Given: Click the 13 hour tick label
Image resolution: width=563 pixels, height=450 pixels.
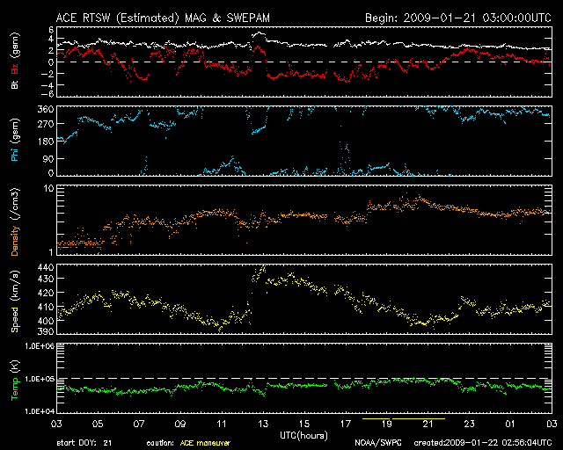Looking at the screenshot, I should [x=263, y=424].
